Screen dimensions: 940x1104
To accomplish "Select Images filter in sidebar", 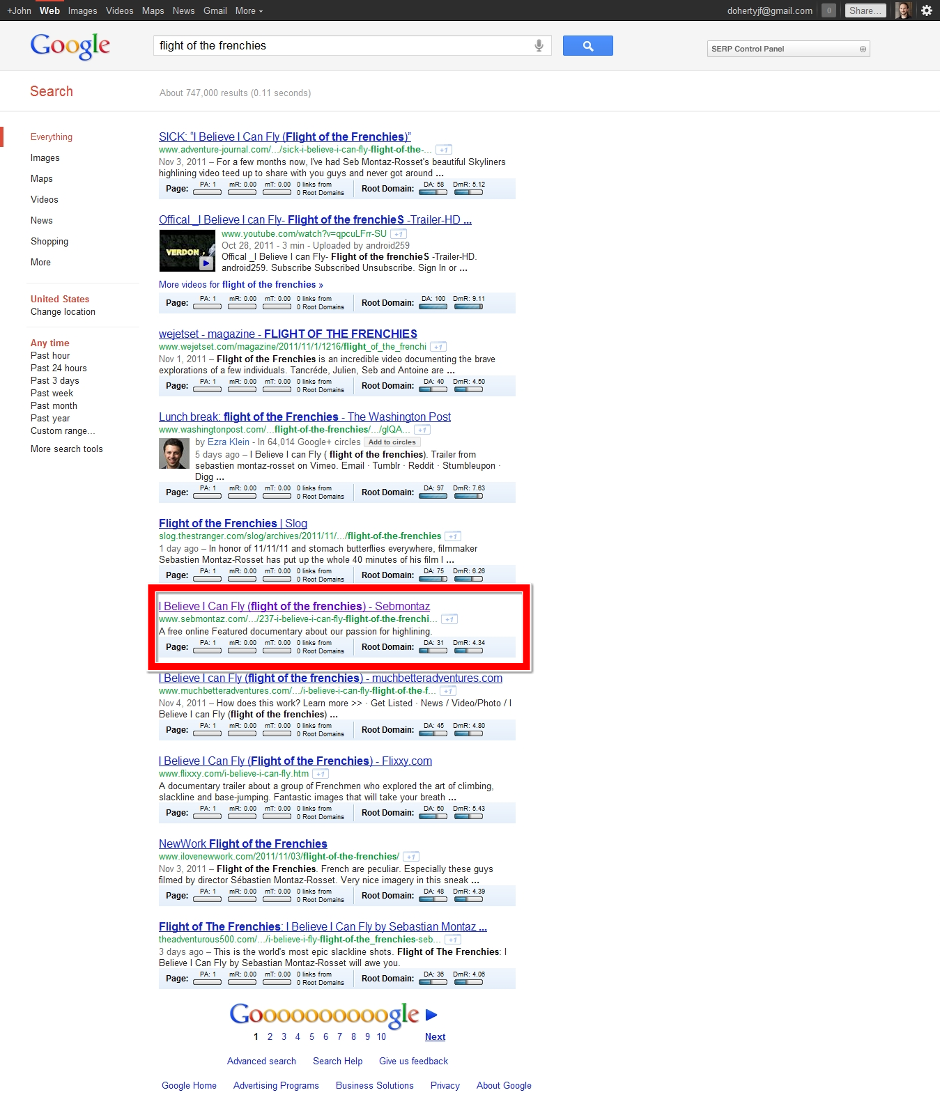I will click(45, 158).
